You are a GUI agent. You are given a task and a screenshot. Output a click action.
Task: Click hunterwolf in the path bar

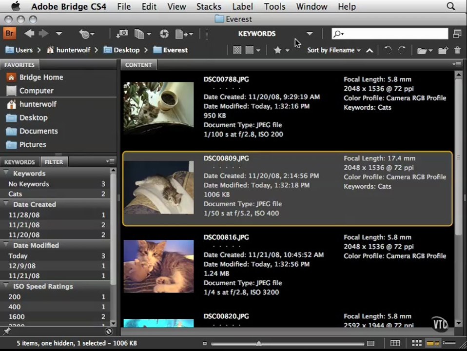[69, 50]
